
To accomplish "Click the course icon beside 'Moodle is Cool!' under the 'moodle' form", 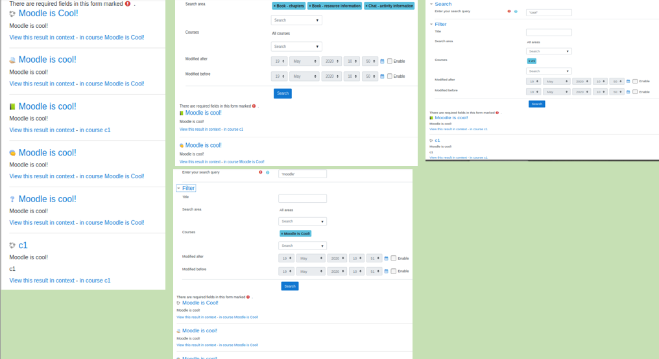I will tap(178, 303).
